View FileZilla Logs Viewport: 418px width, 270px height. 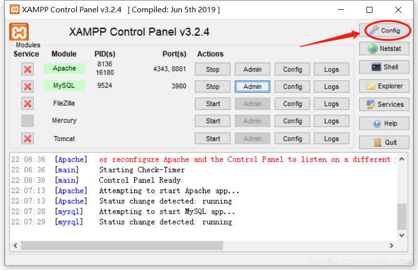point(331,104)
